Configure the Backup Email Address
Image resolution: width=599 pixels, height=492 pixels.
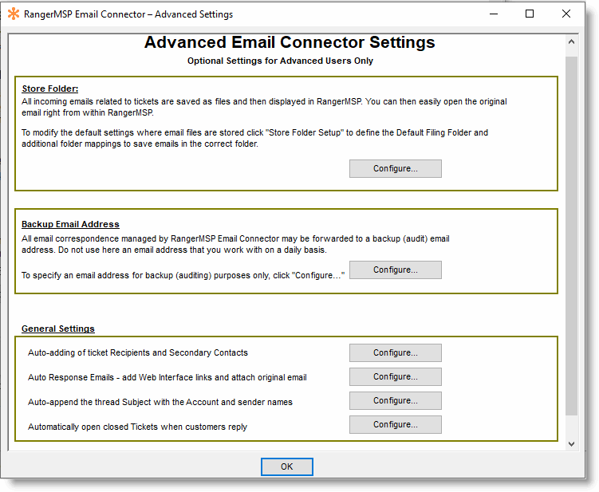pos(395,270)
